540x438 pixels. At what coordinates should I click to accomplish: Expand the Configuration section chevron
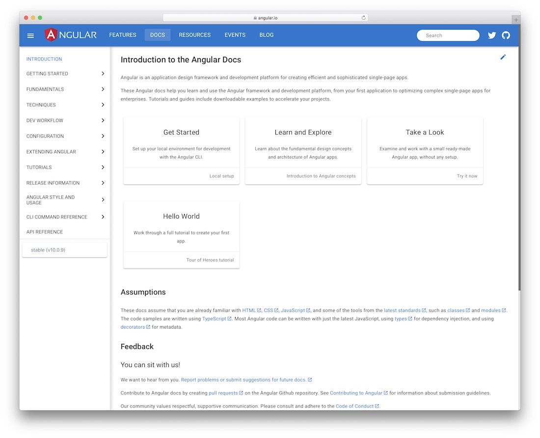(103, 136)
